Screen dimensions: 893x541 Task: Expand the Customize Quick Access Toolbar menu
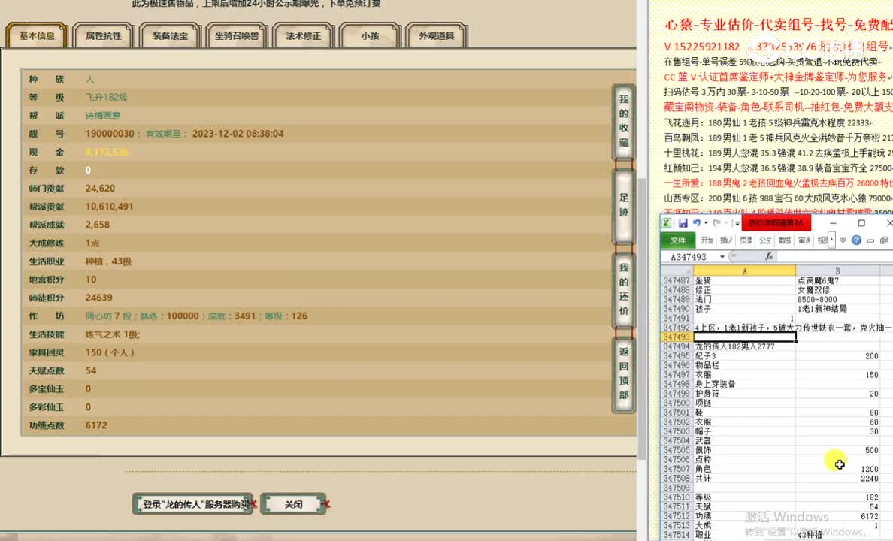pos(737,223)
